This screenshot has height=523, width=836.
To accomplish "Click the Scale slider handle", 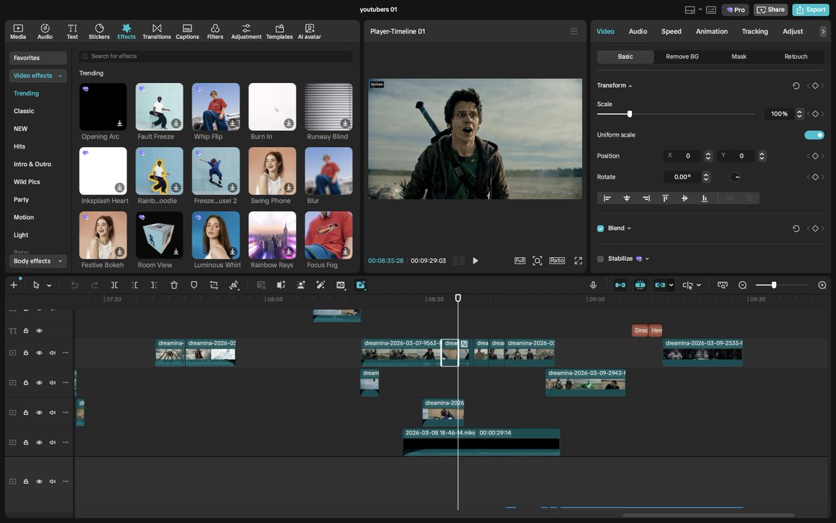I will tap(630, 114).
